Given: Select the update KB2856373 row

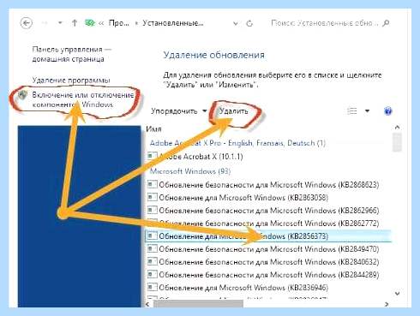Looking at the screenshot, I should coord(269,236).
